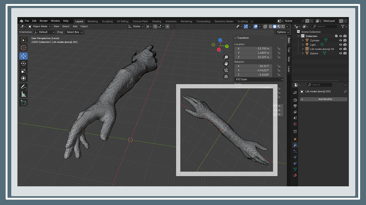Image resolution: width=366 pixels, height=205 pixels.
Task: Open the XYZ Euler rotation mode dropdown
Action: 259,80
